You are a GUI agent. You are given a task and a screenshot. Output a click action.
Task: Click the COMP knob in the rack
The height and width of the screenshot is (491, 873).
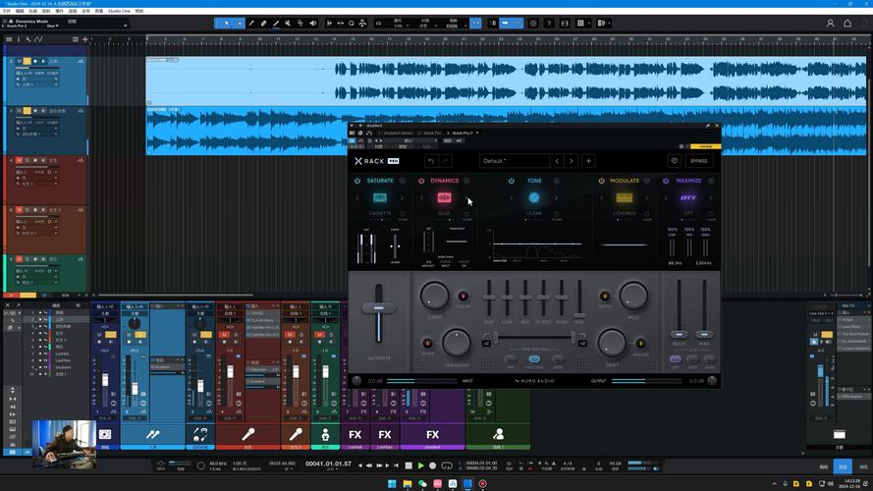coord(434,296)
